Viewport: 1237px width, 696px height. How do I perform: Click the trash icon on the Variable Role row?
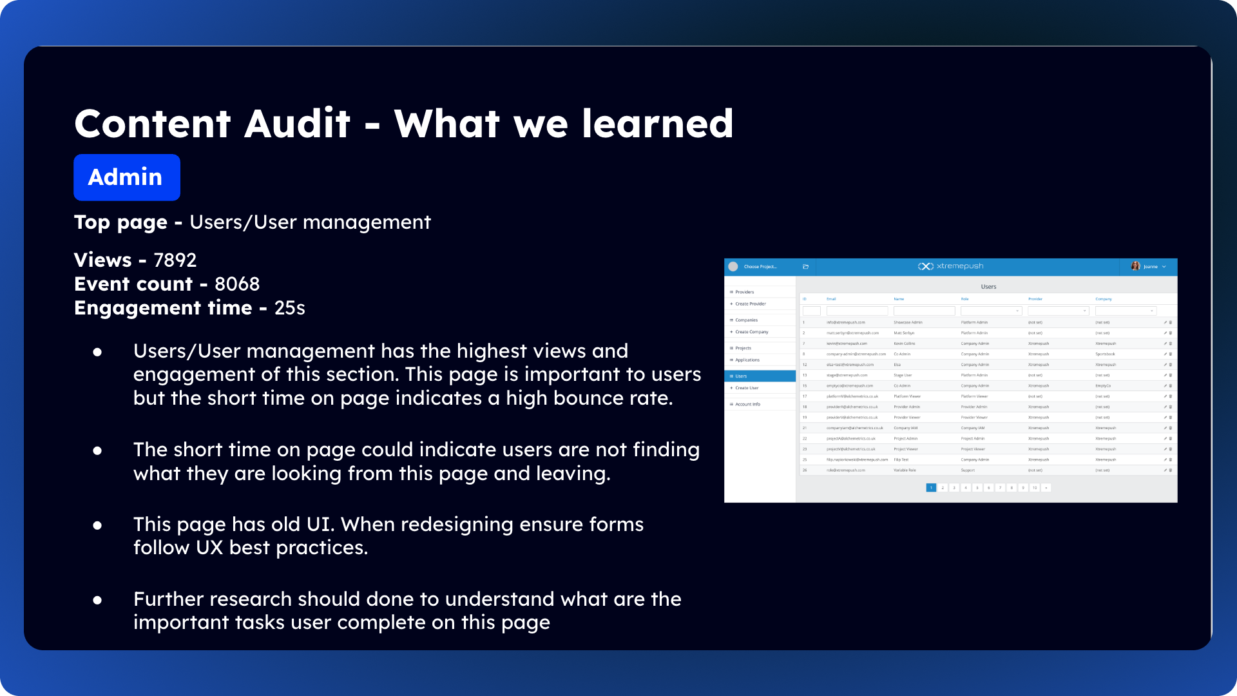(1171, 470)
